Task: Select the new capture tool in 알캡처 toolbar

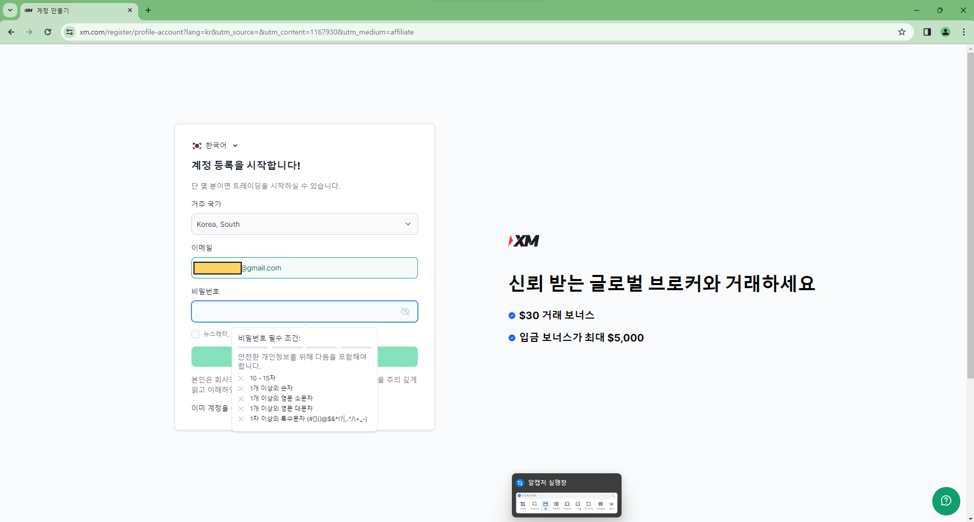Action: [523, 504]
